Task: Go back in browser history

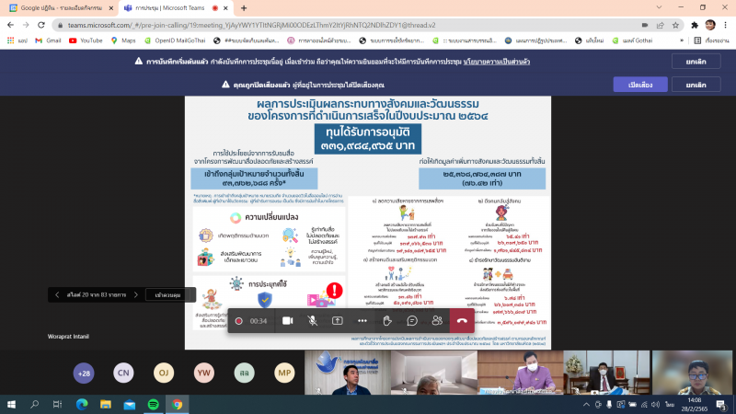Action: pyautogui.click(x=10, y=25)
